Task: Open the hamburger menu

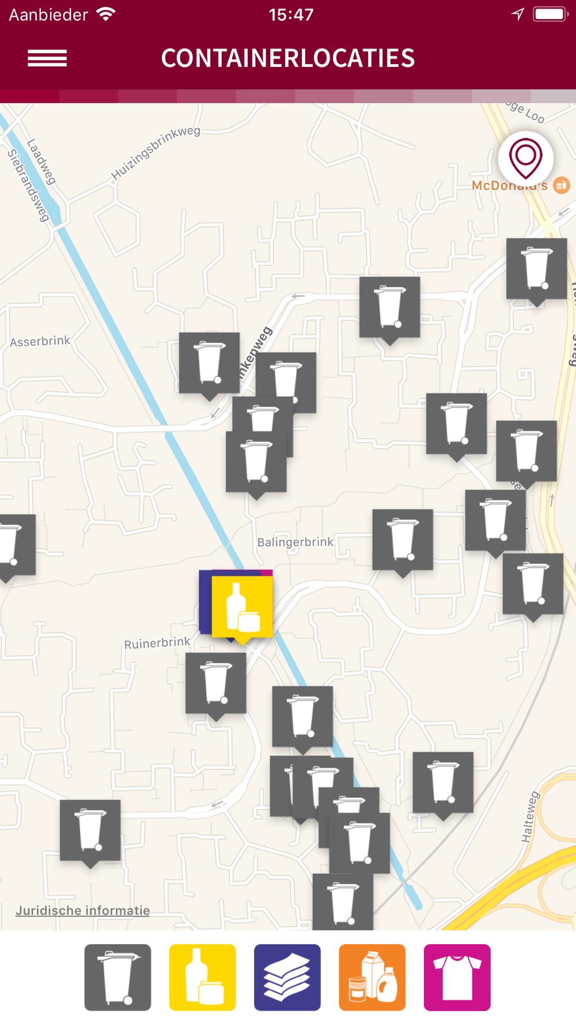Action: (x=47, y=58)
